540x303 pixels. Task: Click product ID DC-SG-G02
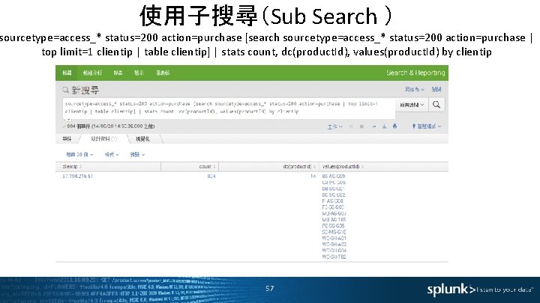pos(333,195)
